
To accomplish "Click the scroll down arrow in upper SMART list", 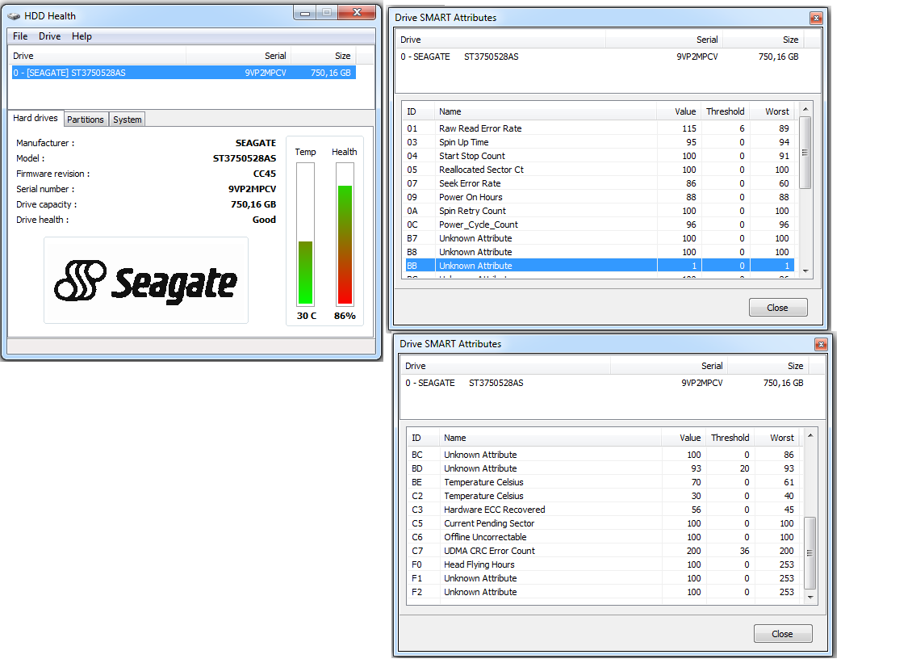I will [x=805, y=271].
